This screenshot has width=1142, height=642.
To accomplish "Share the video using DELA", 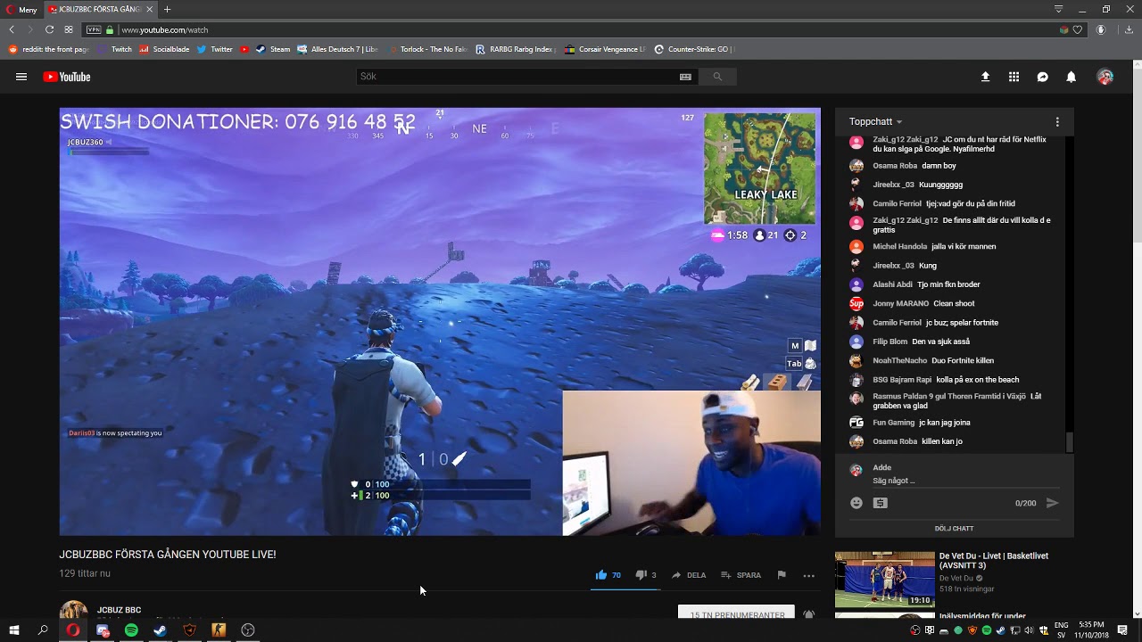I will pos(689,575).
